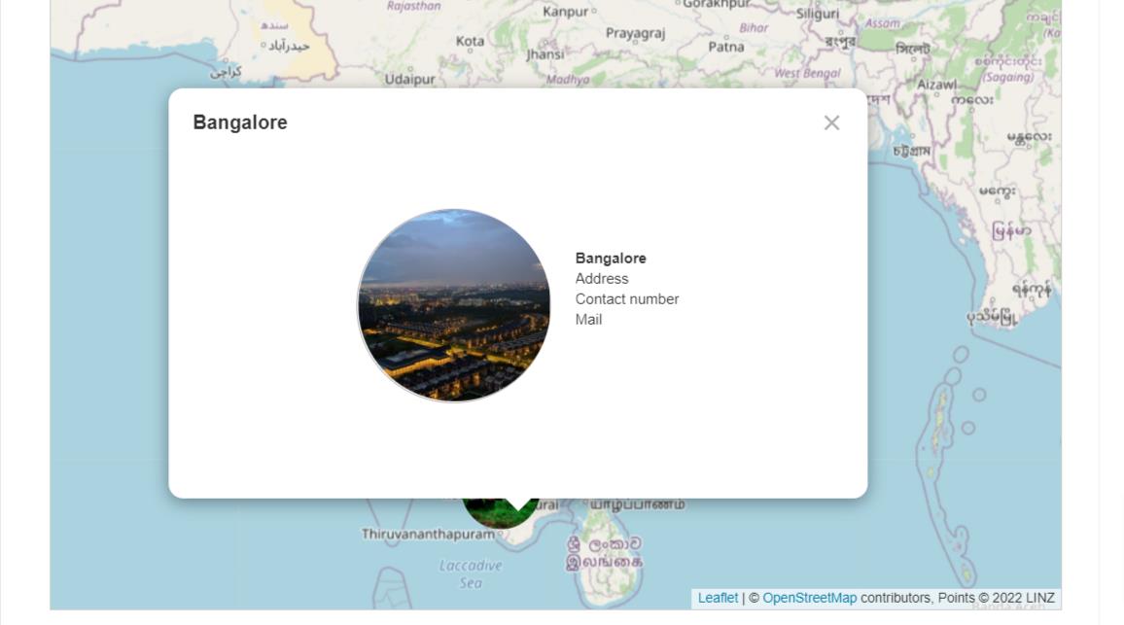Viewport: 1124px width, 625px height.
Task: Click the Prayagraj city label
Action: coord(635,33)
